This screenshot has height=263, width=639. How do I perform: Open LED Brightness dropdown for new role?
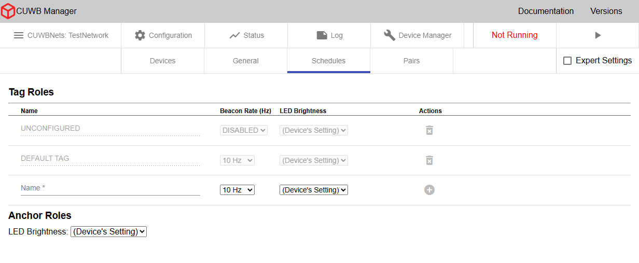pyautogui.click(x=313, y=190)
